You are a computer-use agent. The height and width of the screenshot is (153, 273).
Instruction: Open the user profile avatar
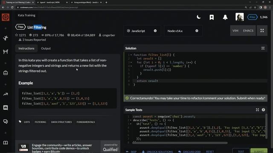(239, 17)
